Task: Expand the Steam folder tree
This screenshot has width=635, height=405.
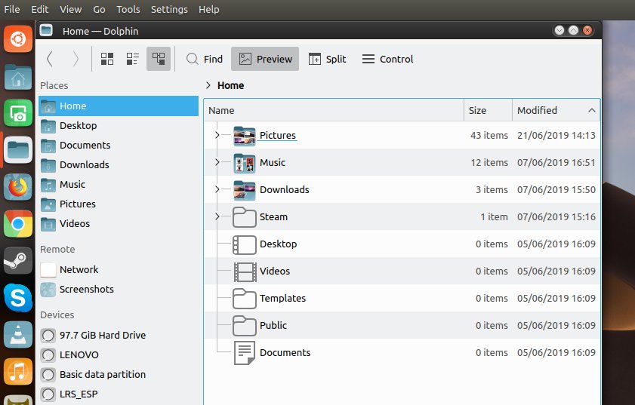Action: pyautogui.click(x=217, y=217)
